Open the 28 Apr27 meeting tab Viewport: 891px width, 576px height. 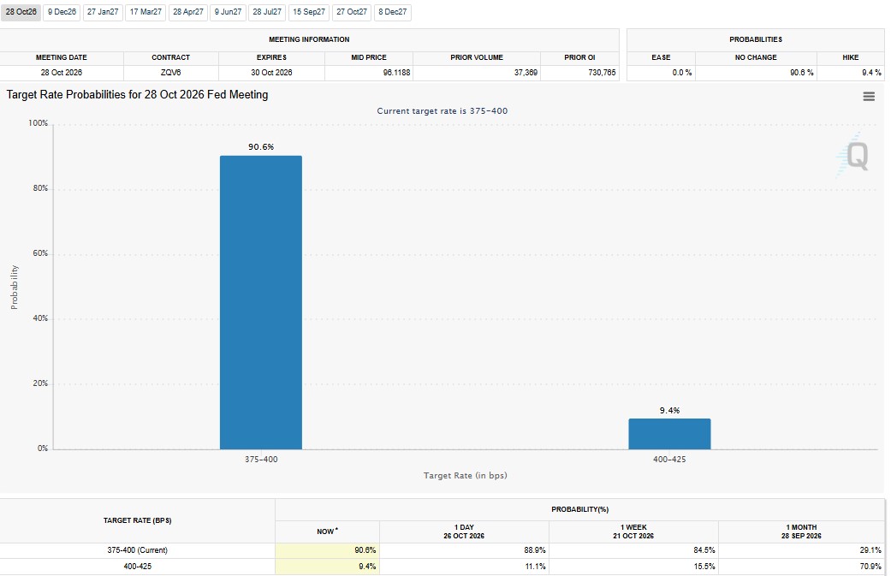[x=188, y=12]
